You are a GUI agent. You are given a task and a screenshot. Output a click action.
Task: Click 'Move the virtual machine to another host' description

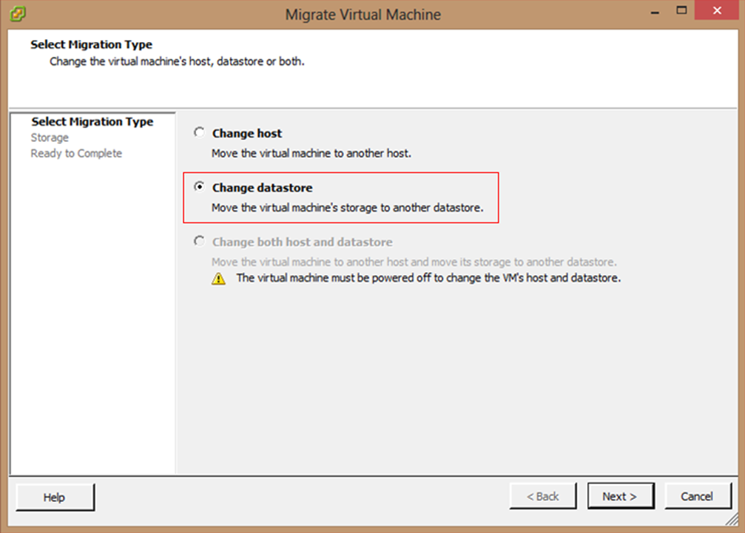click(311, 154)
